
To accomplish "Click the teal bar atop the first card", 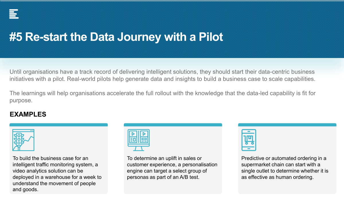I will pyautogui.click(x=58, y=125).
